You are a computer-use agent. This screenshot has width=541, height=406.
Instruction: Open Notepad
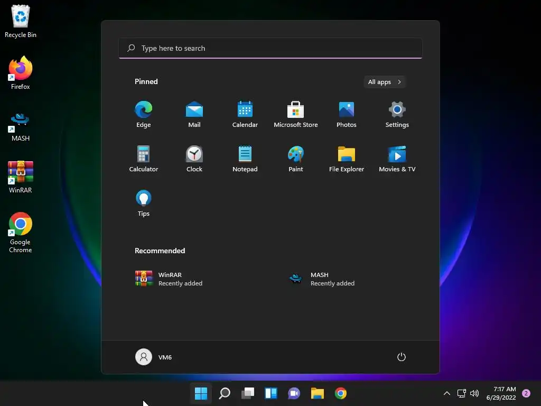click(x=245, y=159)
